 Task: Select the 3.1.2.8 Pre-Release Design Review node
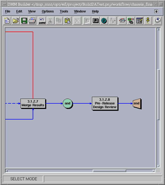105,103
